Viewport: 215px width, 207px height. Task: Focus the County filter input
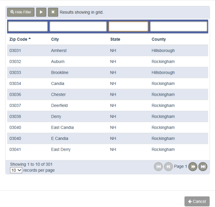(x=179, y=26)
